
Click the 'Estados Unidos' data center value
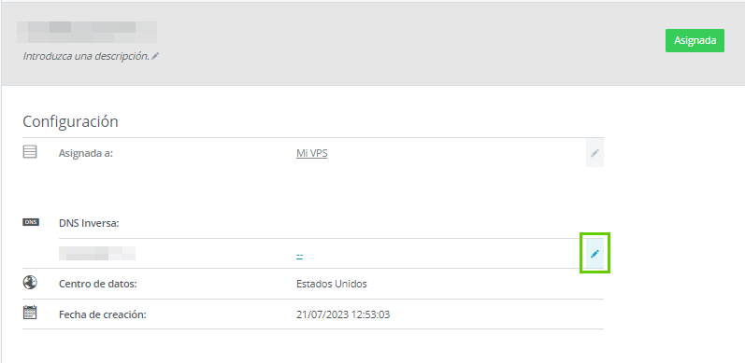[x=332, y=285]
